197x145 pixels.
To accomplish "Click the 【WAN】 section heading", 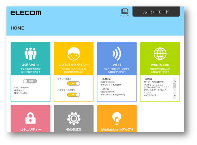I will point(148,79).
